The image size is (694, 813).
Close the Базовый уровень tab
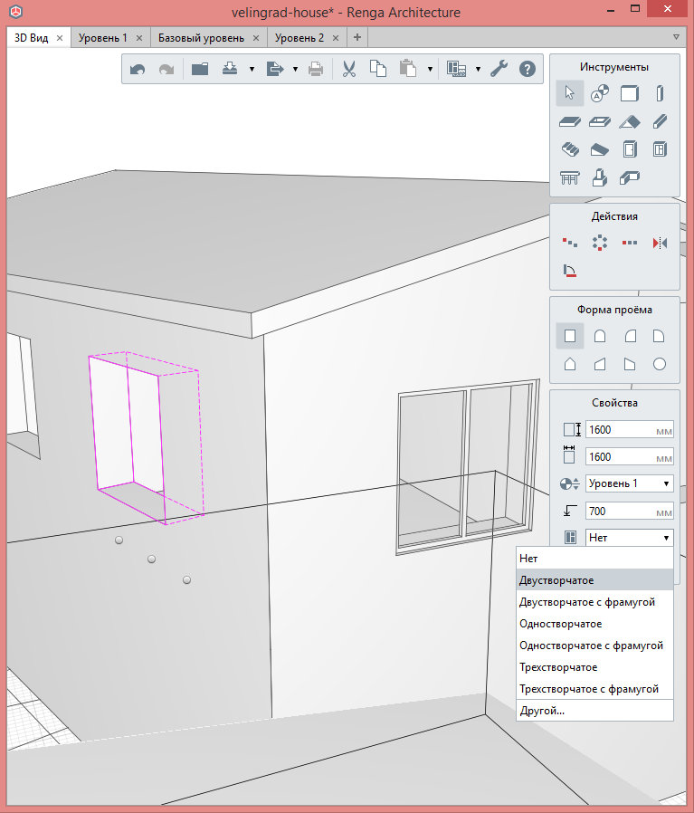(256, 38)
